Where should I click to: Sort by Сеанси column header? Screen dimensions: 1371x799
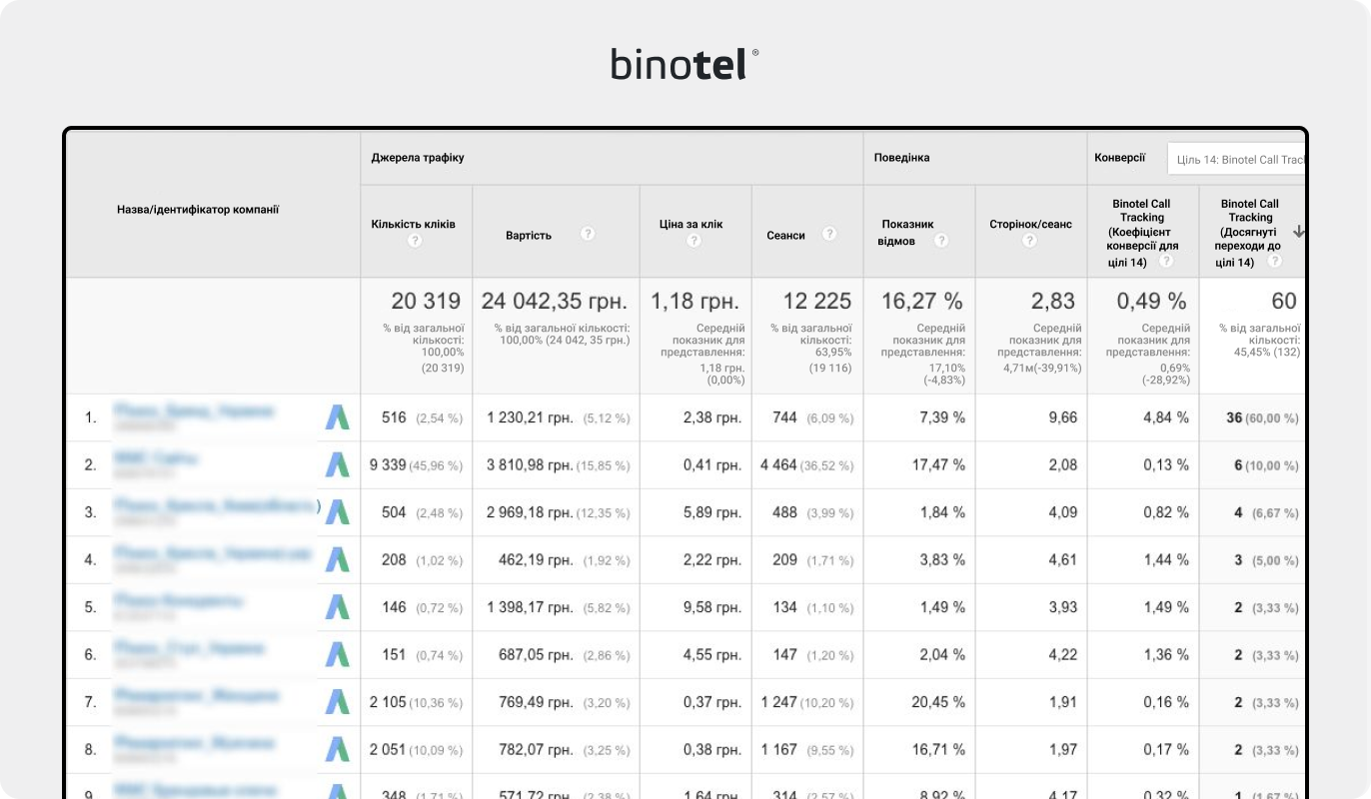point(785,235)
